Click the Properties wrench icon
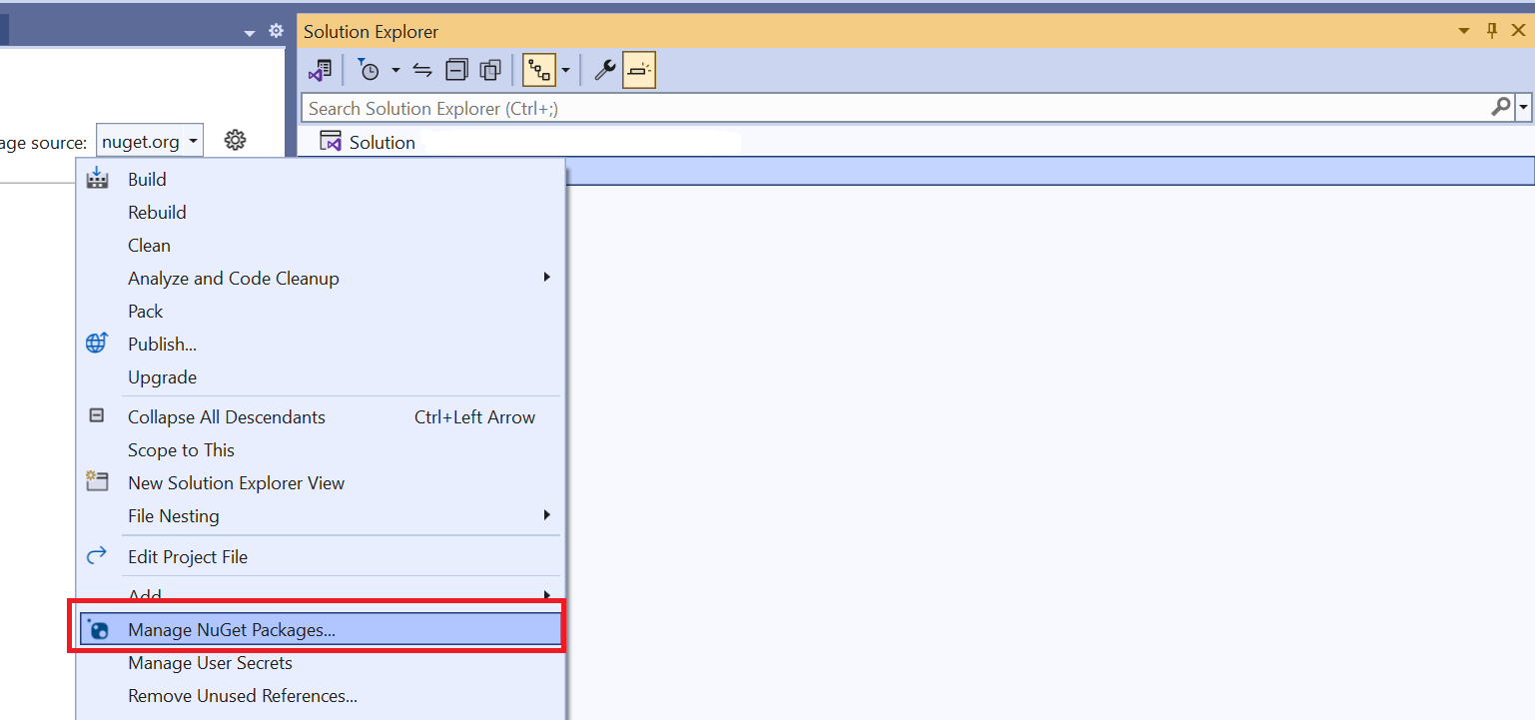The height and width of the screenshot is (720, 1535). tap(604, 70)
